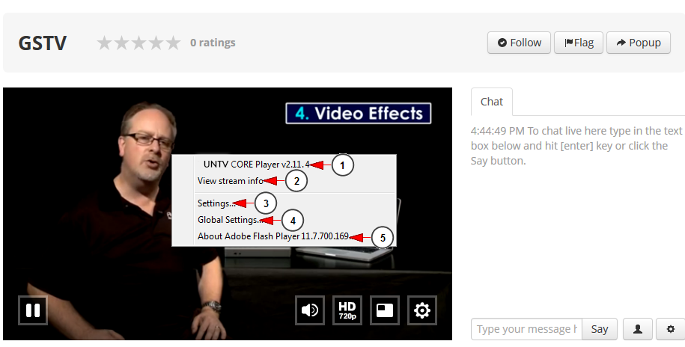Select UNTV CORE Player v2.11.4 menu entry
Screen dimensions: 685x347
click(256, 165)
